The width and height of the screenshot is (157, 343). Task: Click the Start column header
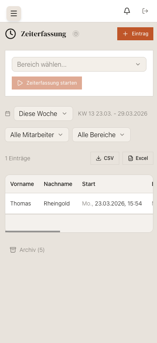pos(88,184)
